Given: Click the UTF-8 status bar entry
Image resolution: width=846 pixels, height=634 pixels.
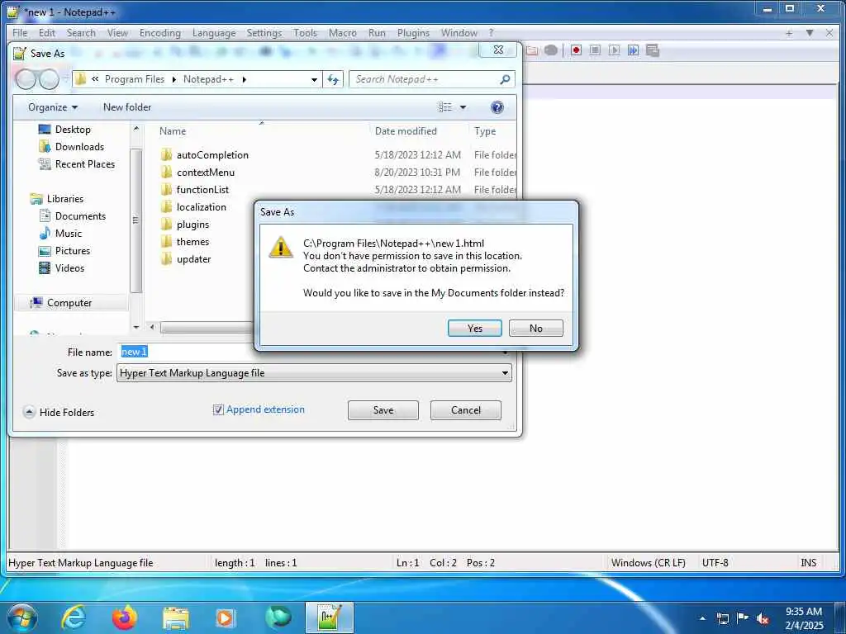Looking at the screenshot, I should pyautogui.click(x=715, y=563).
